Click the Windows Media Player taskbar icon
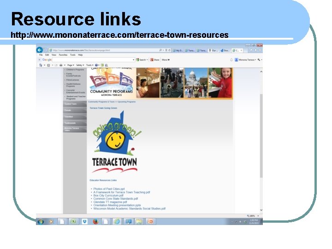Screen dimensions: 332x249 click(x=51, y=221)
